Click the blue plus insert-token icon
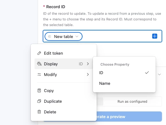The image size is (166, 125). (x=155, y=36)
